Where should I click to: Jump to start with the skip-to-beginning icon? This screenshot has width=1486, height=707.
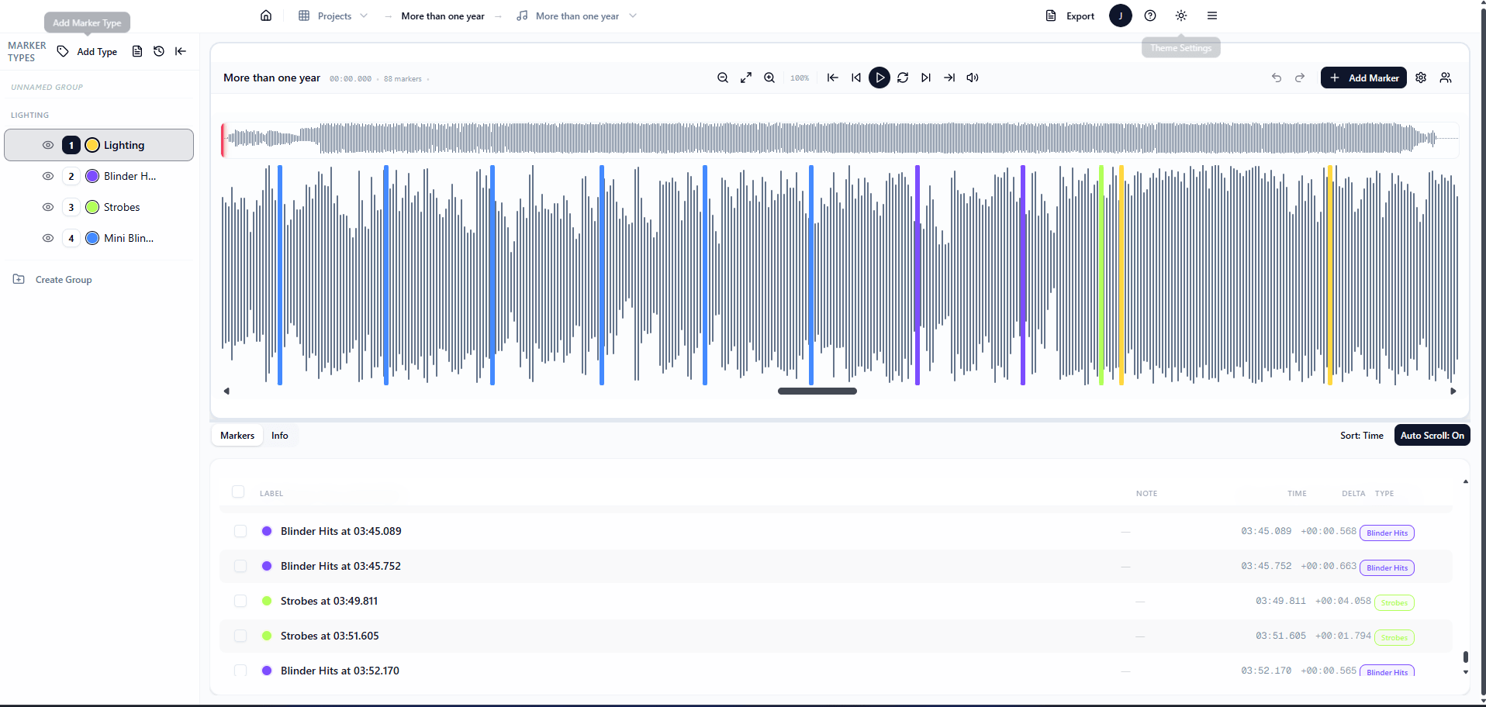click(x=832, y=78)
